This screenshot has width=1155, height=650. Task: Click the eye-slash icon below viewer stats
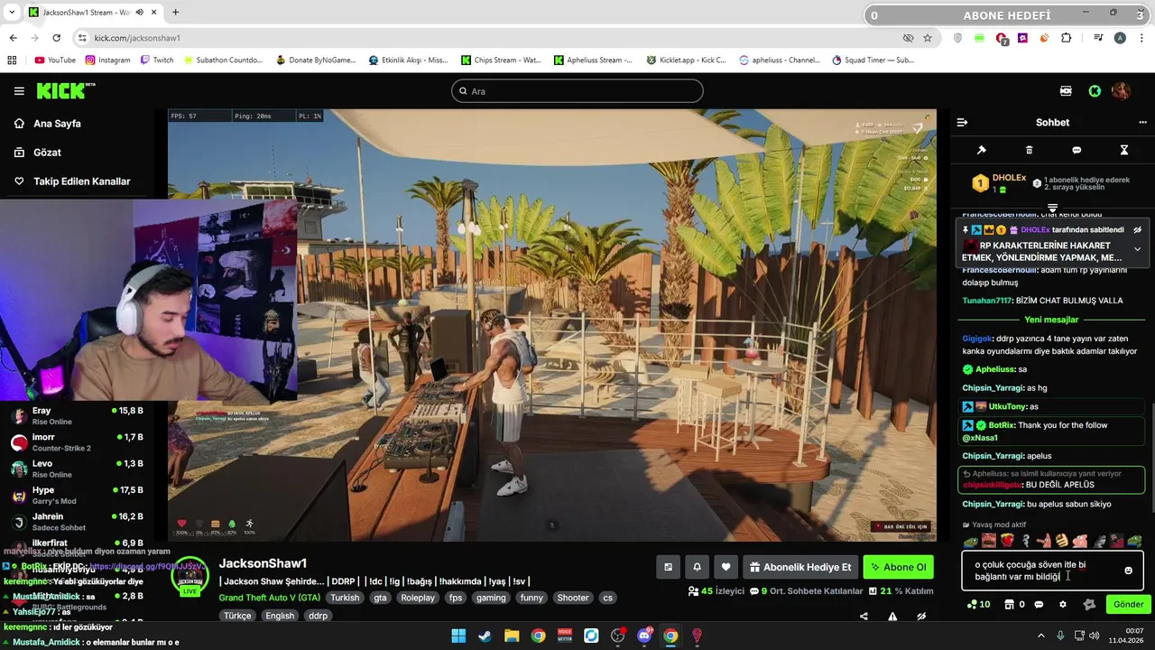coord(921,617)
